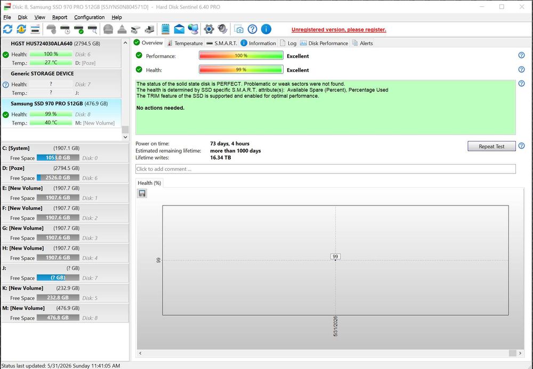Click the blue envelope email icon

[x=179, y=29]
